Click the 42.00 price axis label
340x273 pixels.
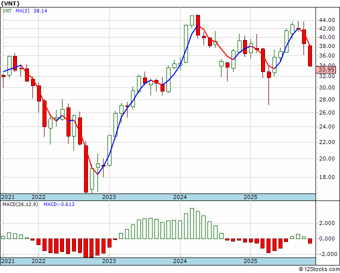tap(326, 28)
